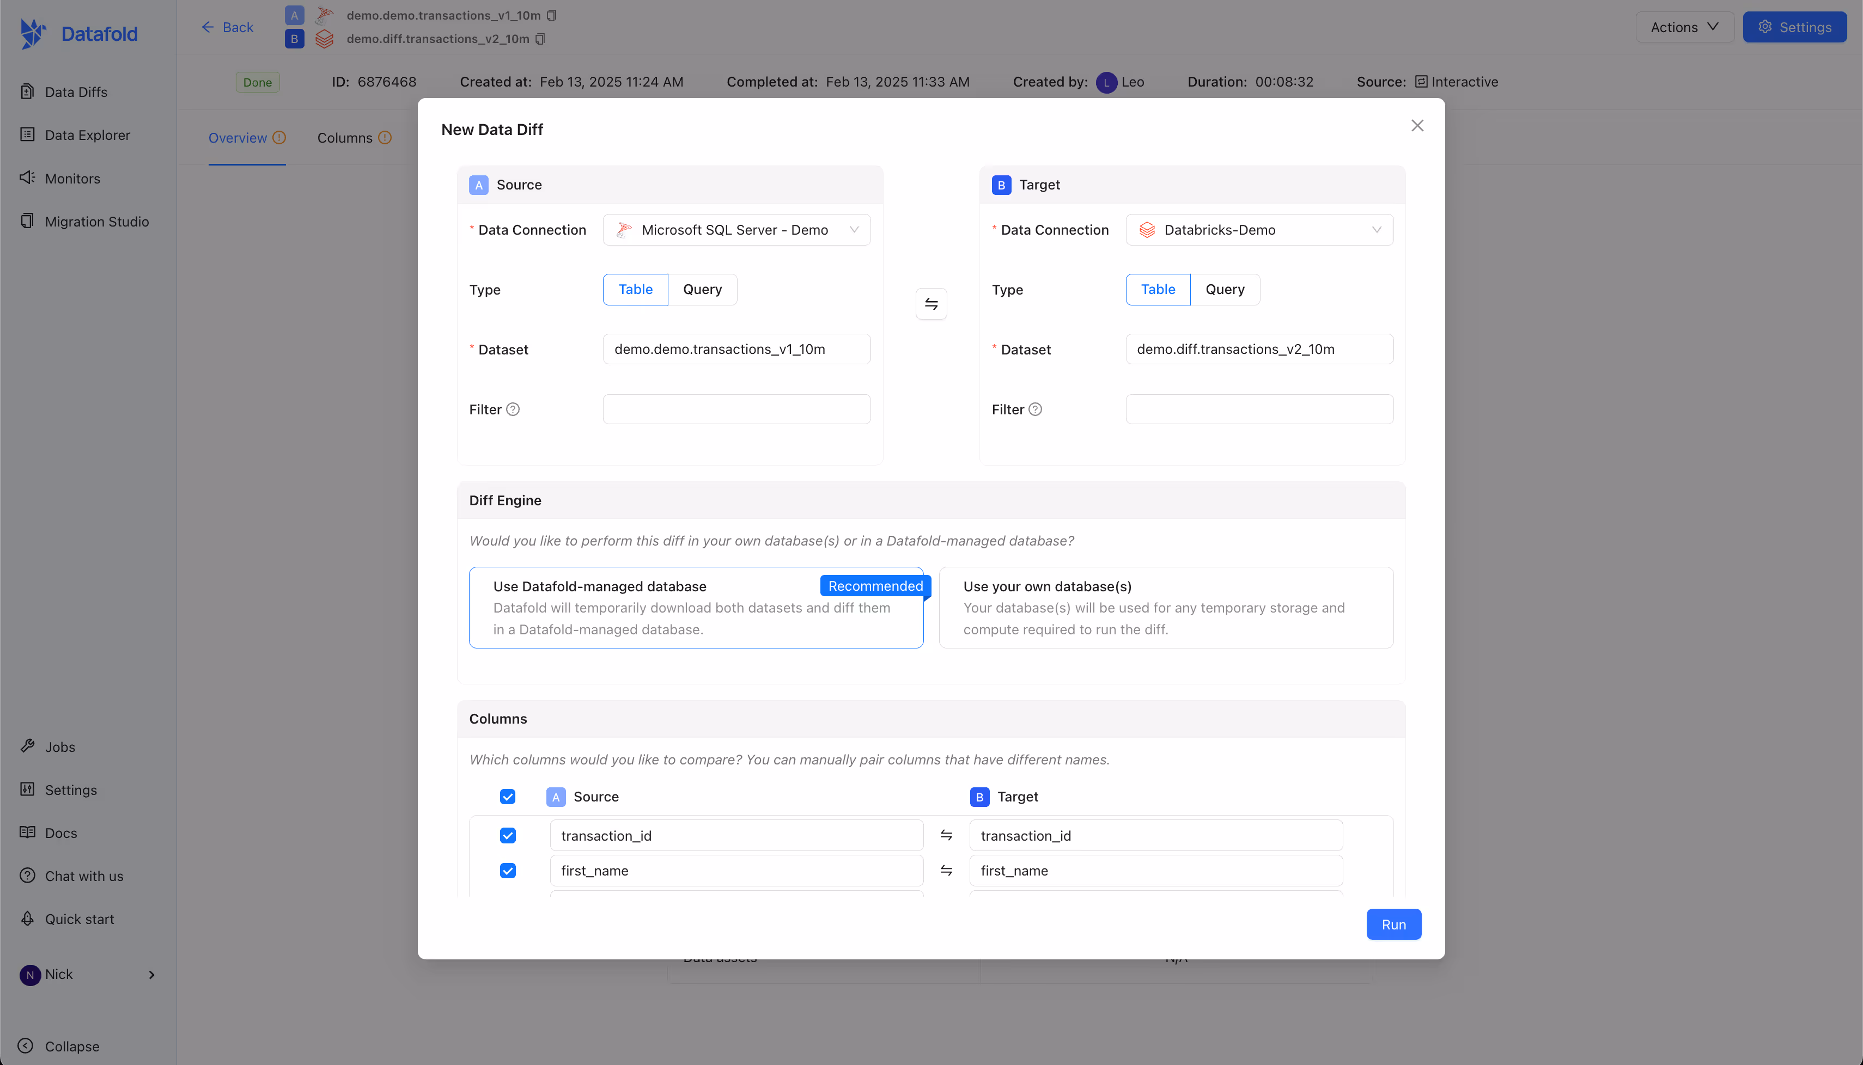Uncheck the transaction_id column checkbox

(x=508, y=835)
